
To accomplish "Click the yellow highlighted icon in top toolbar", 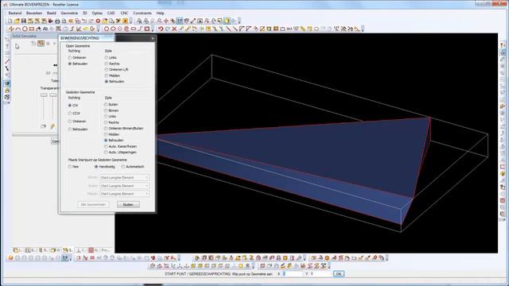I will (x=227, y=21).
